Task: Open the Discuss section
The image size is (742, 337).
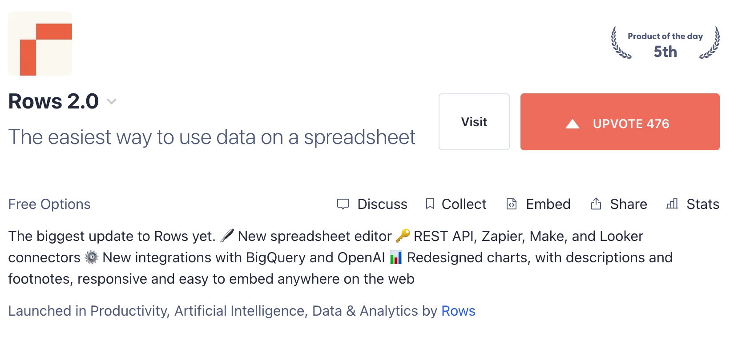Action: pos(382,204)
